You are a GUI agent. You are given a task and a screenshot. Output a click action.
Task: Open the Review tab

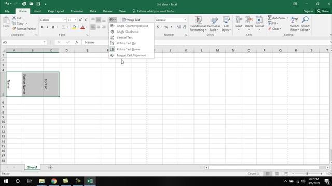[107, 11]
